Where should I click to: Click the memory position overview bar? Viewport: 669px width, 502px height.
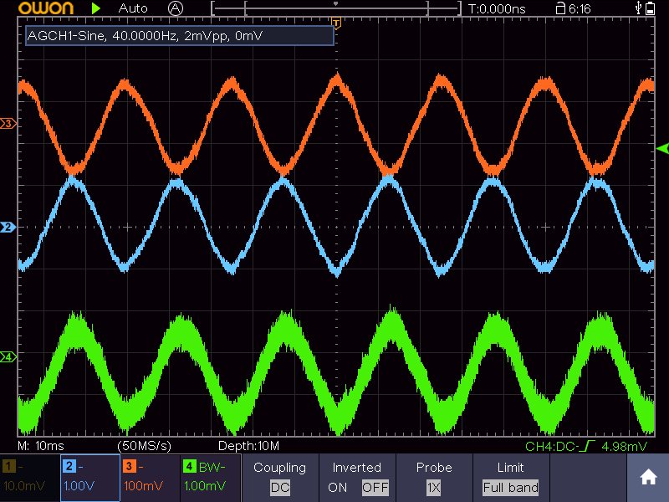point(336,8)
